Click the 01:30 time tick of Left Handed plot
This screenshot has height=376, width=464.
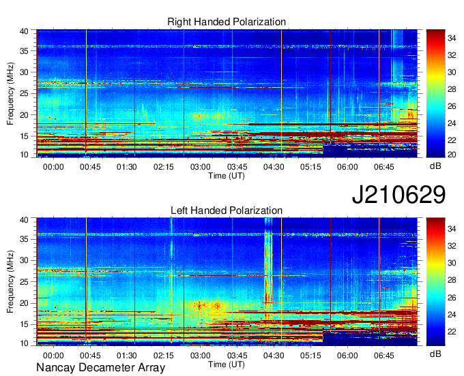[127, 356]
